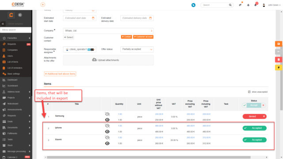Click Upload attachments area

pyautogui.click(x=108, y=60)
